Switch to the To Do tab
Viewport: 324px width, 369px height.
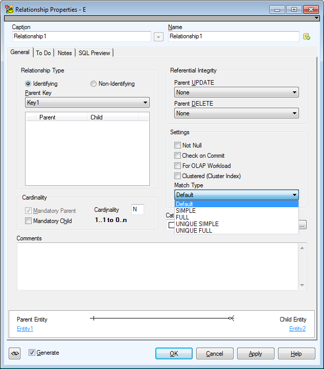point(43,53)
